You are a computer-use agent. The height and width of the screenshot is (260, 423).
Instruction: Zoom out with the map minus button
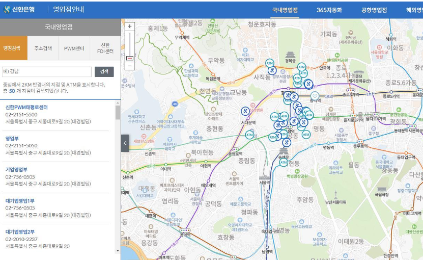[130, 66]
